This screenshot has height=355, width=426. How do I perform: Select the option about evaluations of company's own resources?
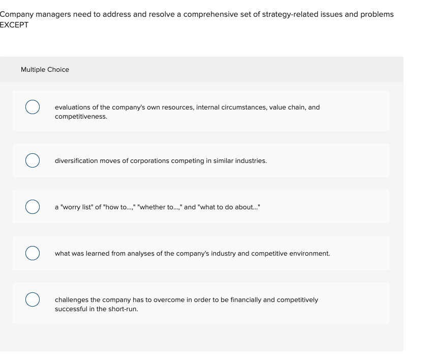[x=187, y=112]
